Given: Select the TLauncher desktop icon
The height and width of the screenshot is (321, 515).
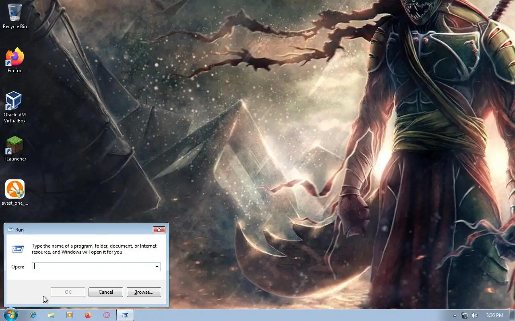Looking at the screenshot, I should 15,149.
